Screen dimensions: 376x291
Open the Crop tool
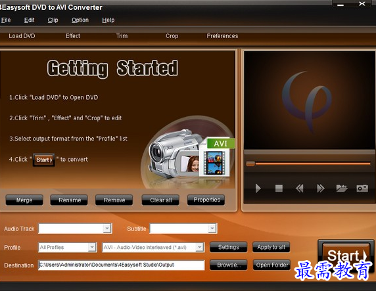click(172, 36)
